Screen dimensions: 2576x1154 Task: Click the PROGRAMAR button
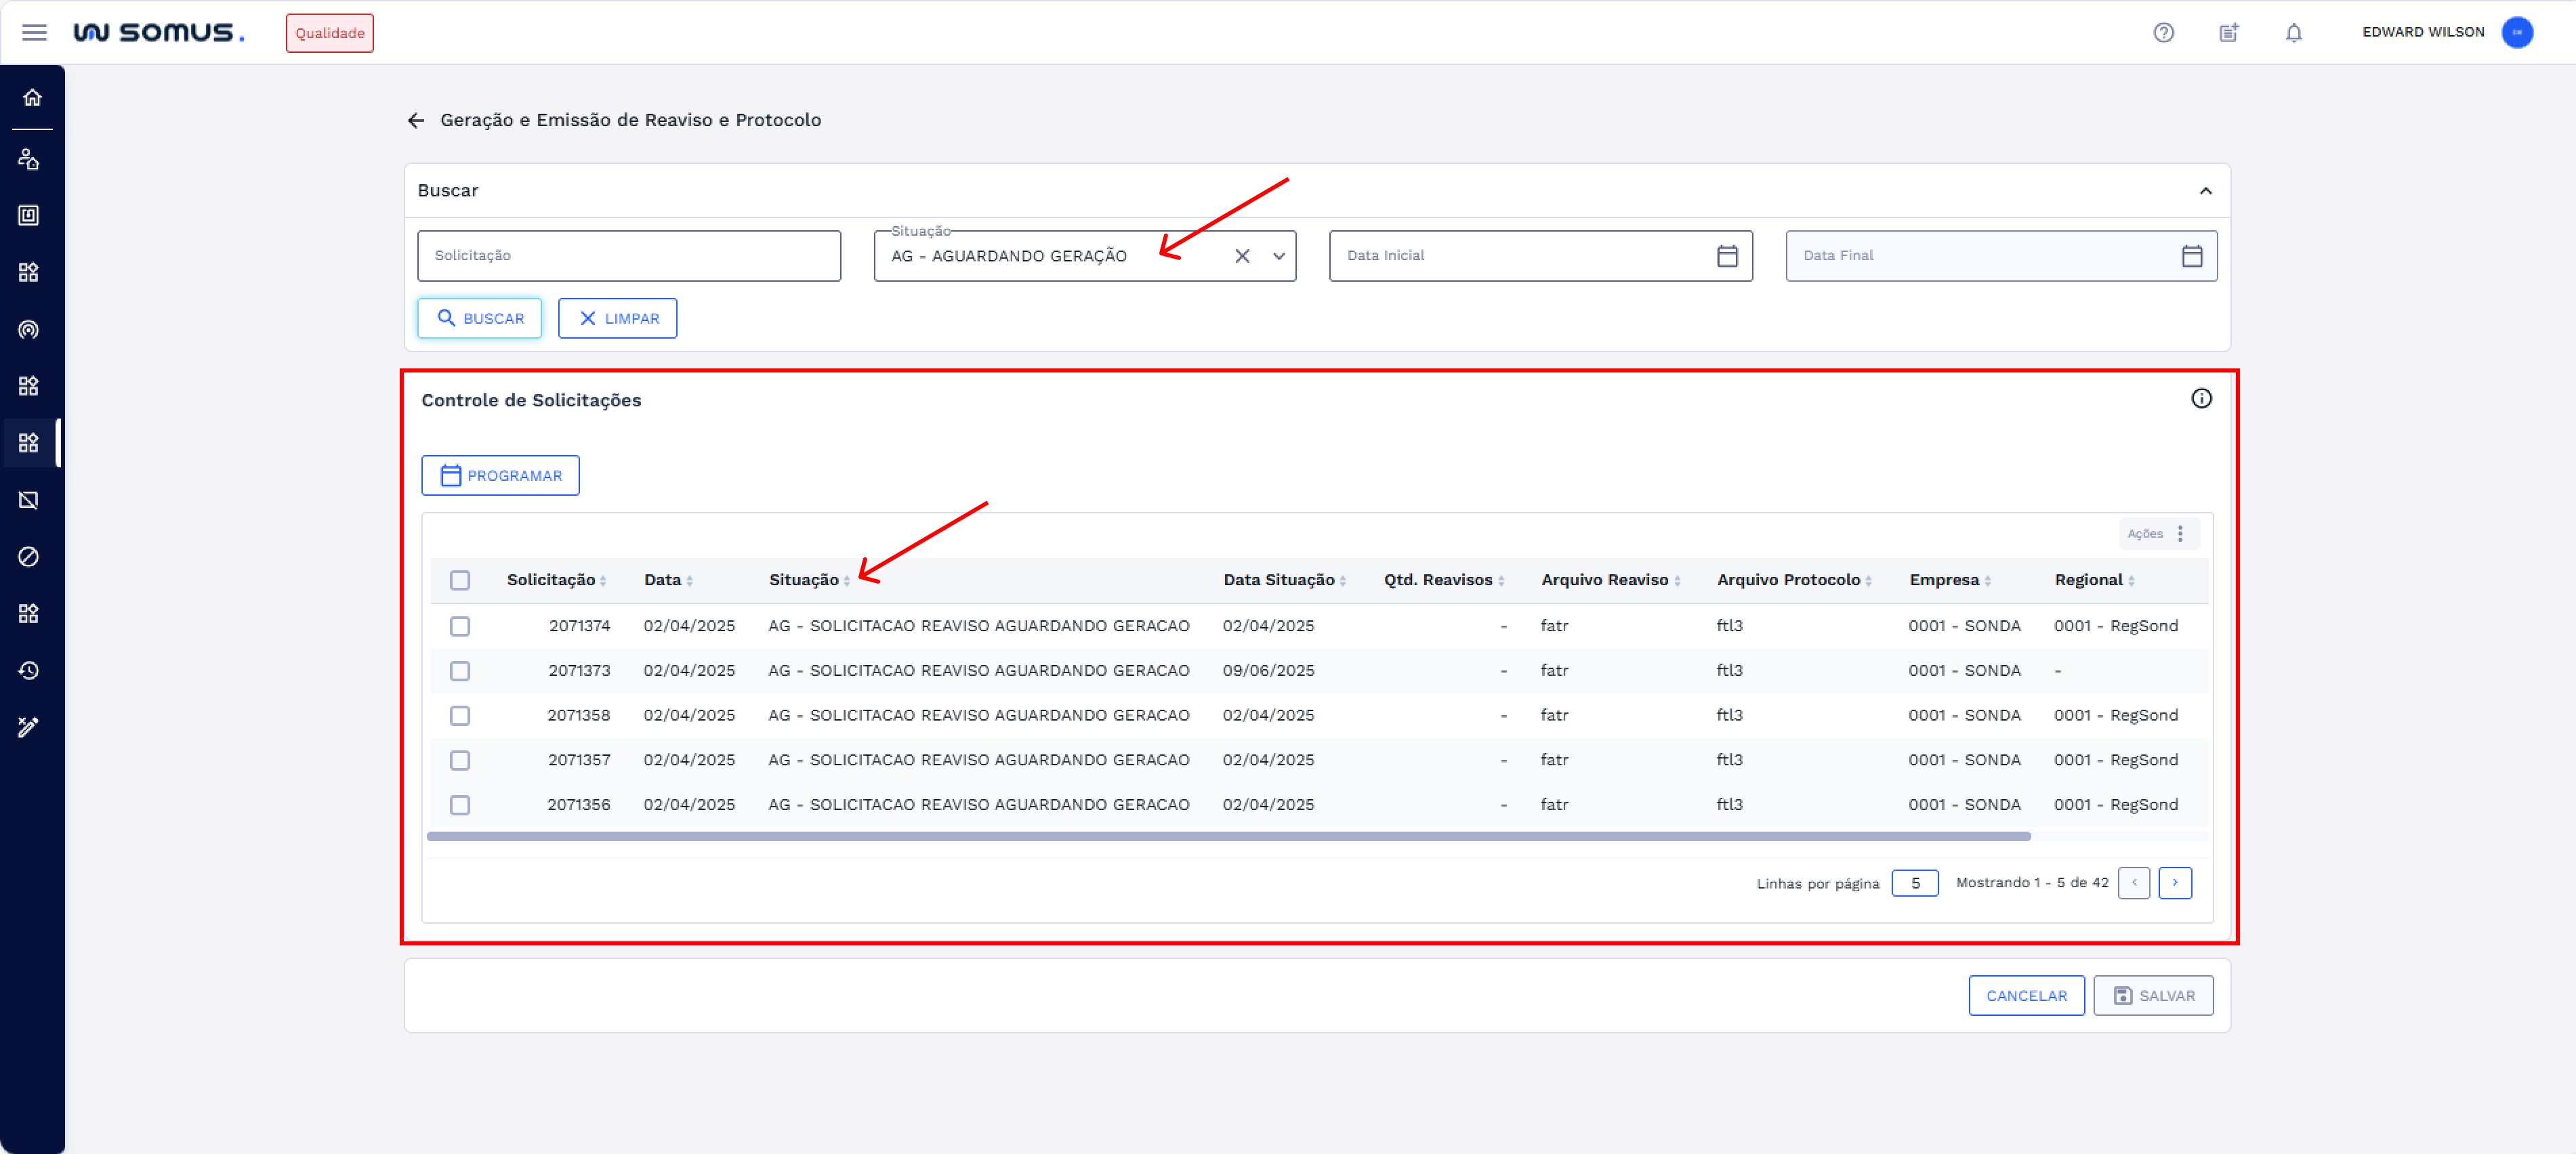tap(500, 475)
